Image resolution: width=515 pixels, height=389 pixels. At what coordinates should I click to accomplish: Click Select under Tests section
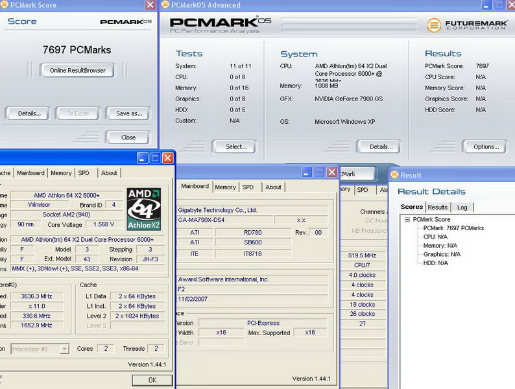pyautogui.click(x=234, y=147)
